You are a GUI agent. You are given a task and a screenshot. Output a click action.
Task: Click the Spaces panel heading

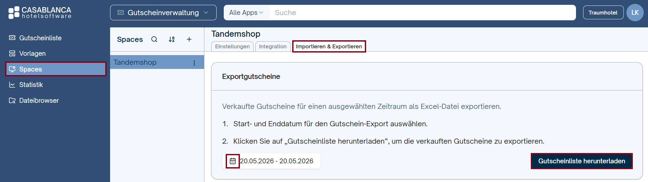pyautogui.click(x=130, y=39)
